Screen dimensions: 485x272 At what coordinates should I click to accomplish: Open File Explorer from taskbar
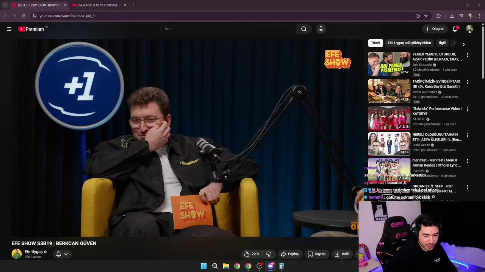pyautogui.click(x=226, y=266)
